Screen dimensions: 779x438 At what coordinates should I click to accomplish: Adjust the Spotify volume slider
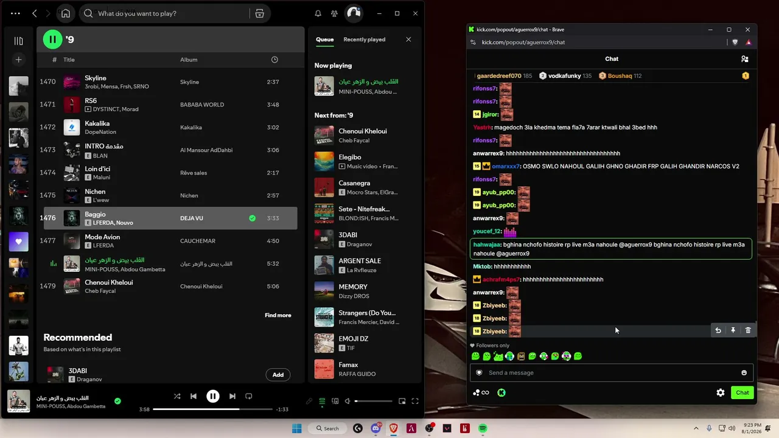(374, 401)
